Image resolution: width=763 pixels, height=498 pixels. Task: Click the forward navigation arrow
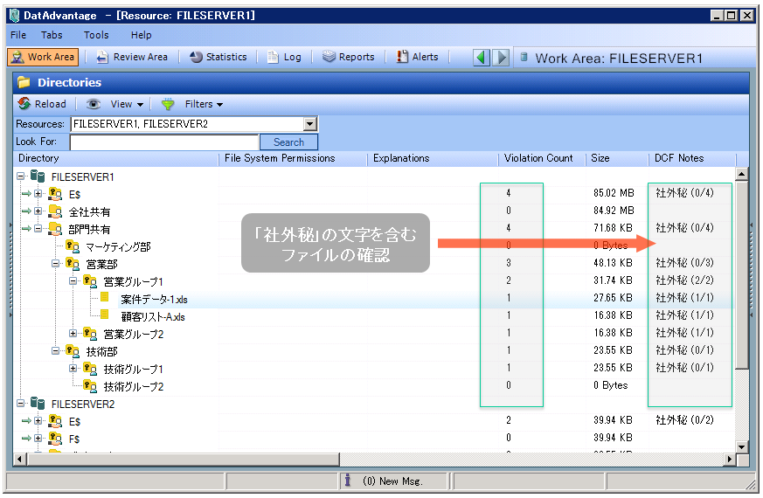[x=501, y=58]
